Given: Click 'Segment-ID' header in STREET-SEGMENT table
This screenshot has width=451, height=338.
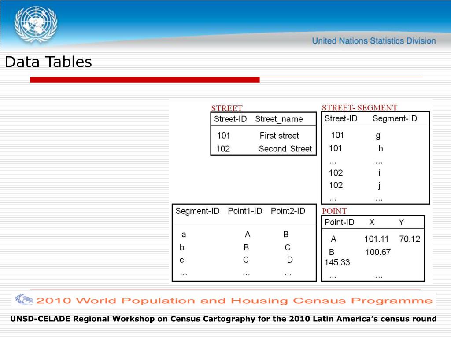Looking at the screenshot, I should click(395, 118).
